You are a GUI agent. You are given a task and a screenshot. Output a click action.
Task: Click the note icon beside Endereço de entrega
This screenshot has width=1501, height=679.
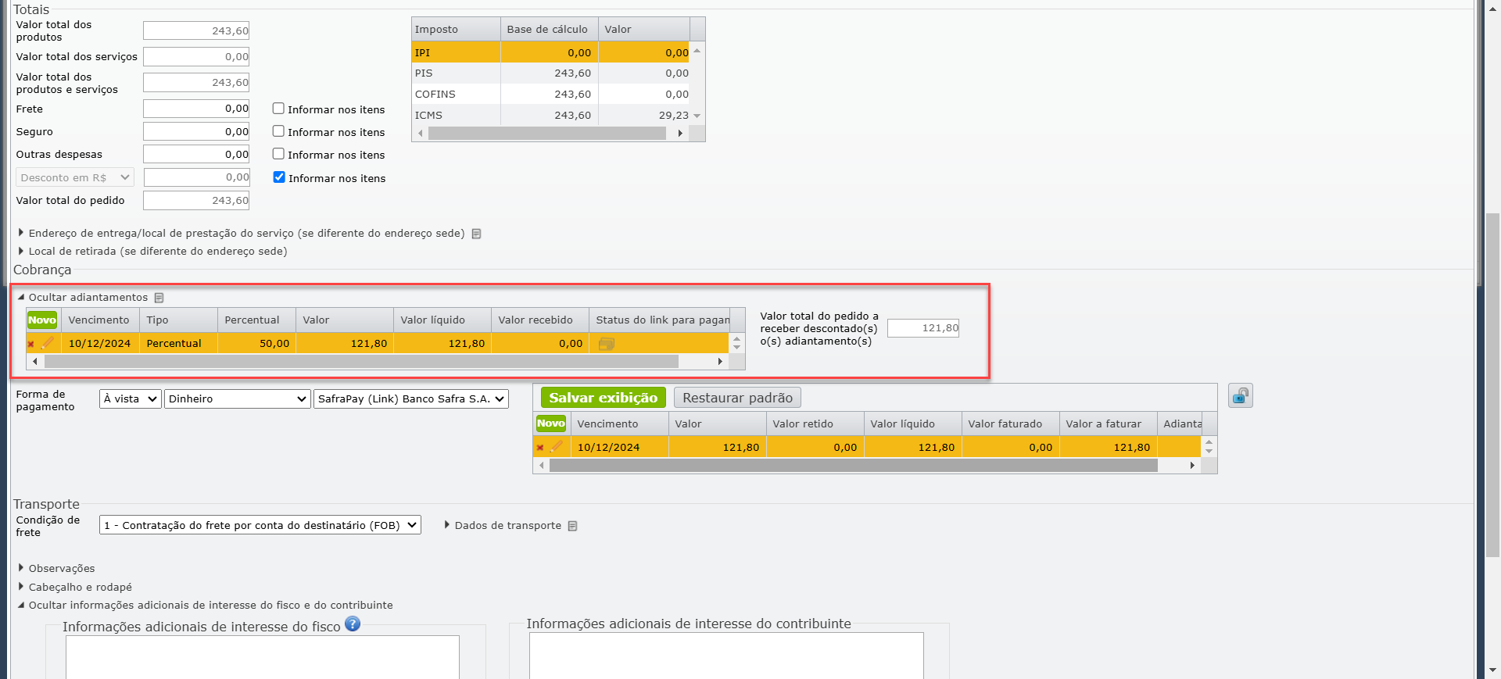[x=476, y=234]
